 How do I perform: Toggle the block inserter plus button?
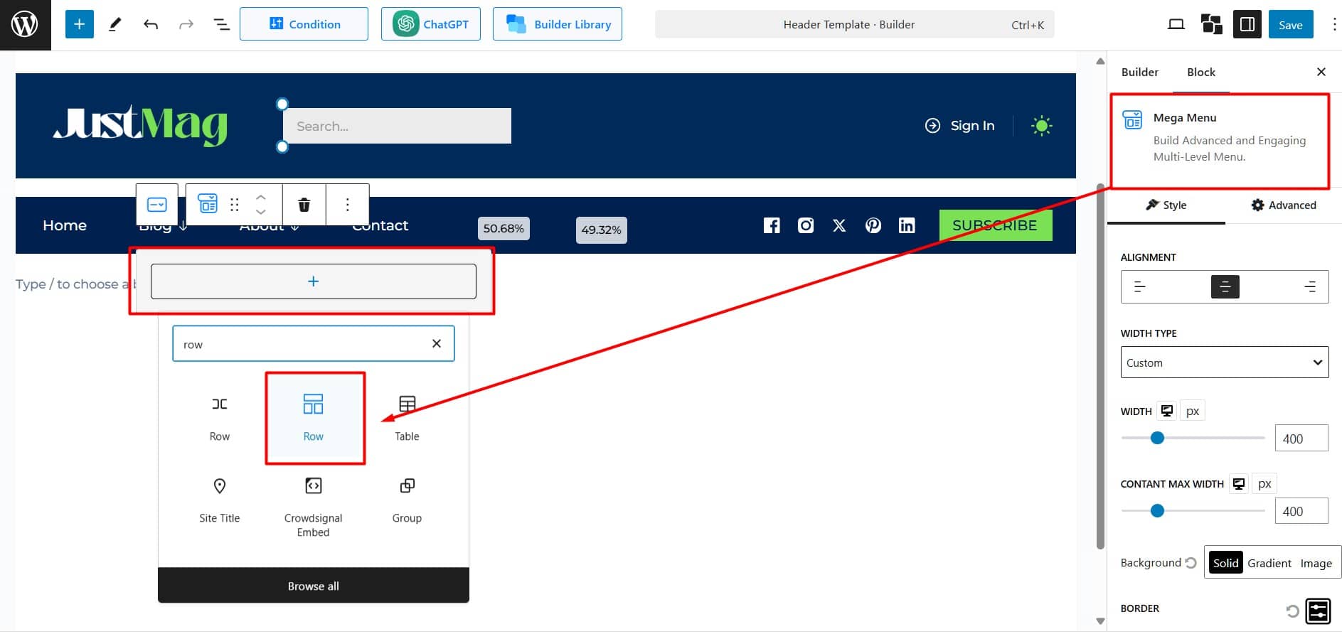[x=80, y=24]
